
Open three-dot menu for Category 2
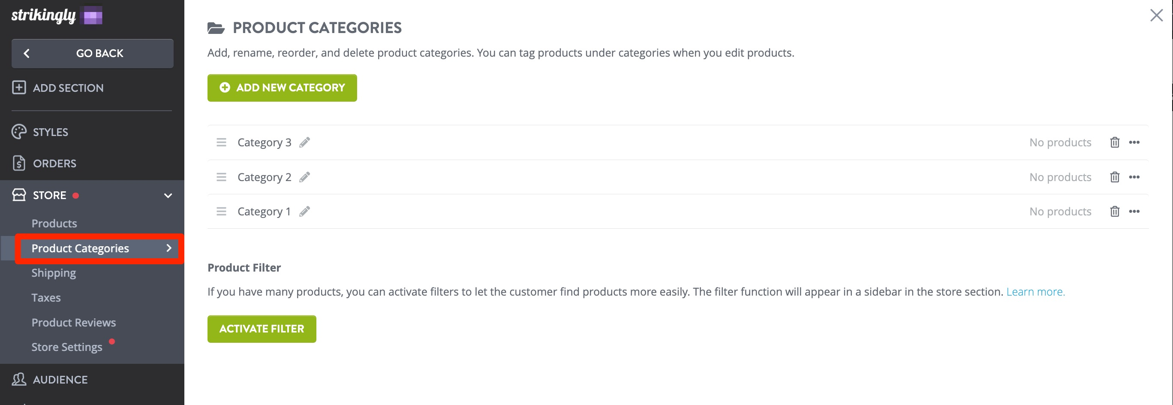pyautogui.click(x=1134, y=177)
